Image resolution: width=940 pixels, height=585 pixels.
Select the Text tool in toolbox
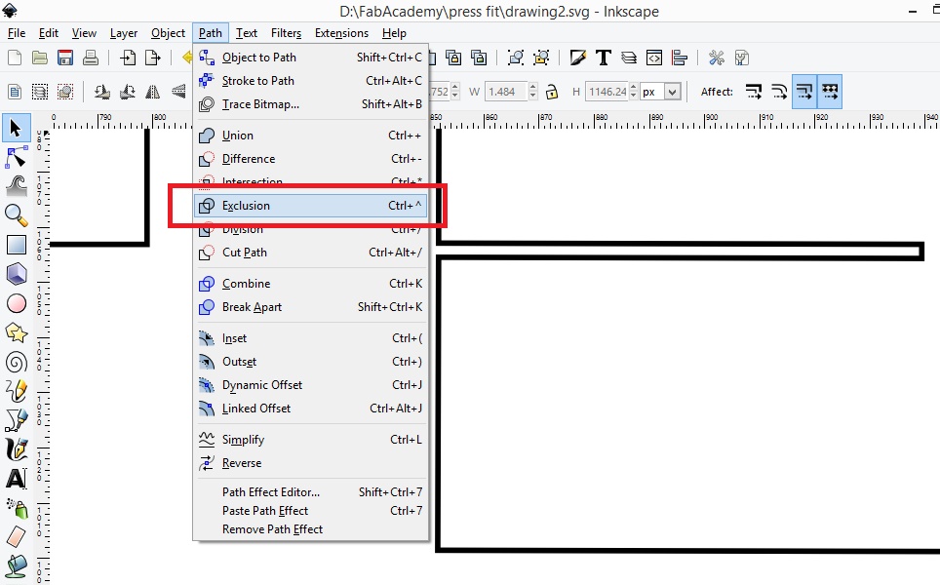click(17, 479)
